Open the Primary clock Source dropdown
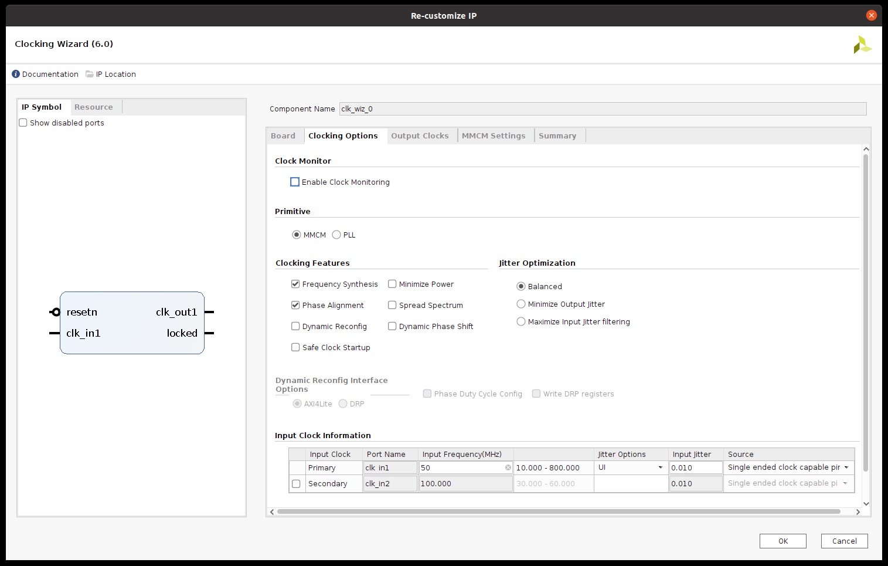This screenshot has width=888, height=566. [x=788, y=467]
